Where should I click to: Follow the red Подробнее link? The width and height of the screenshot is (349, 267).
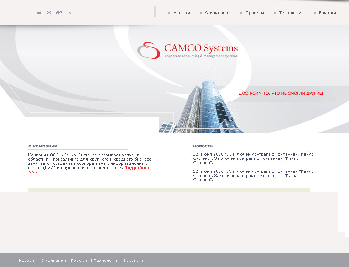pyautogui.click(x=137, y=168)
